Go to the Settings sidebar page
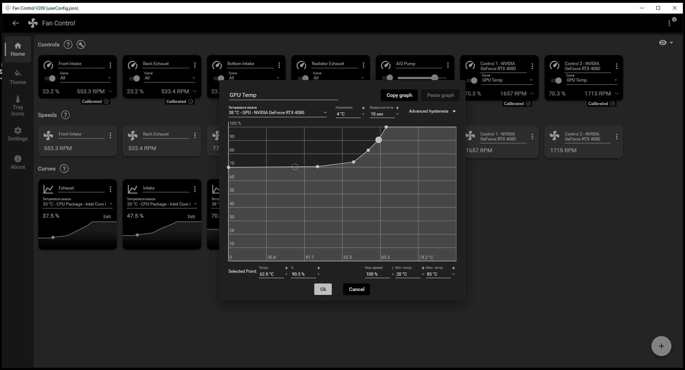Viewport: 685px width, 370px height. [x=18, y=134]
